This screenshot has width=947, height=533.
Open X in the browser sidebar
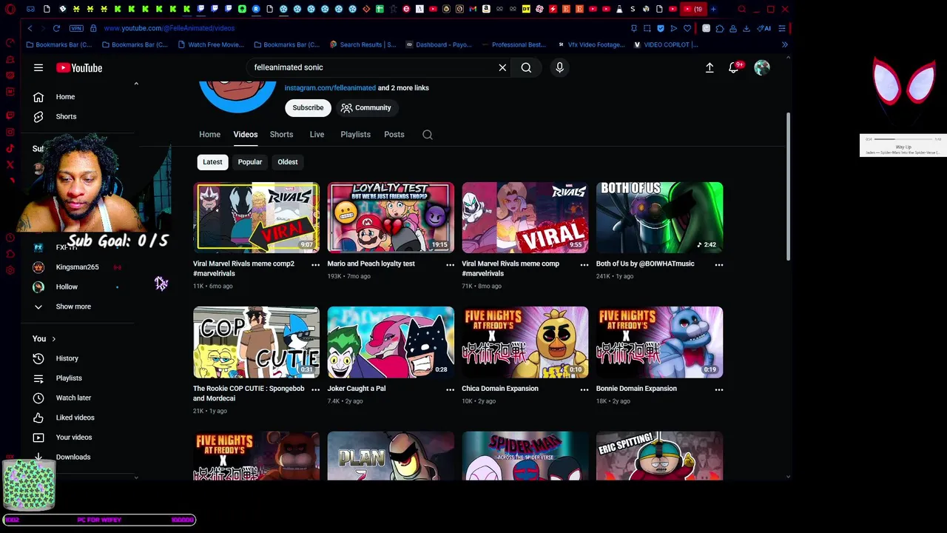(10, 164)
